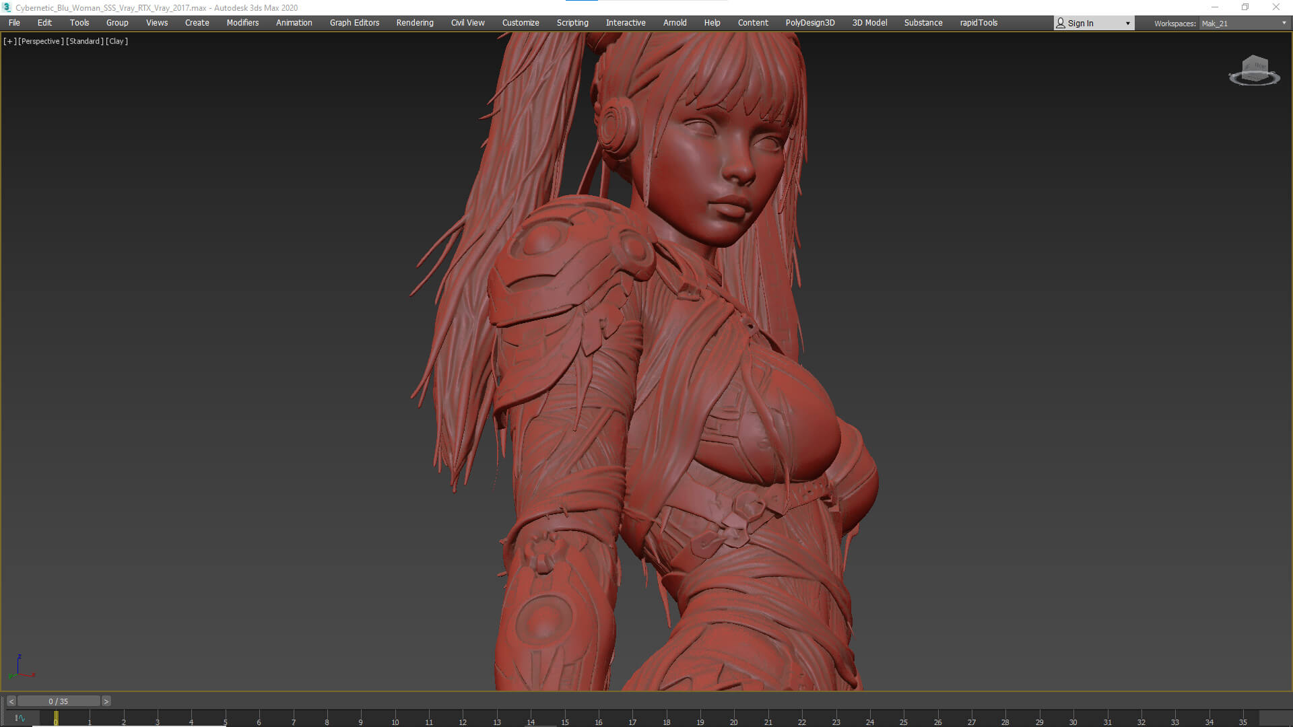This screenshot has width=1293, height=727.
Task: Open the Content menu
Action: click(x=753, y=23)
